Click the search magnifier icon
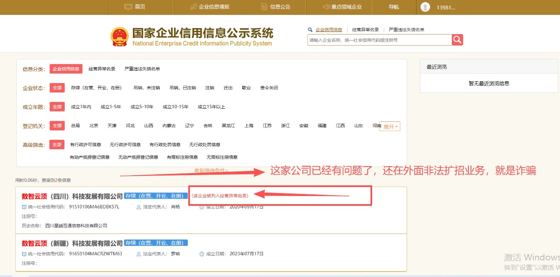 point(458,40)
